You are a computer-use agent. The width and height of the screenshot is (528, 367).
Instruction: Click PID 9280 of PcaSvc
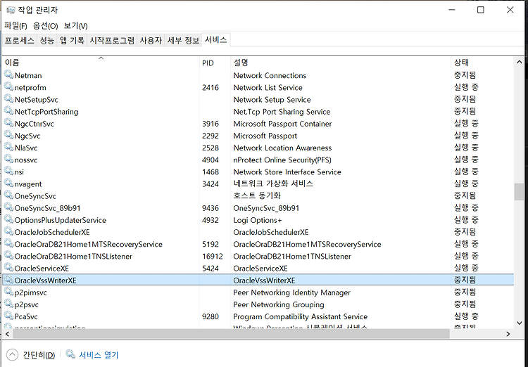coord(210,316)
